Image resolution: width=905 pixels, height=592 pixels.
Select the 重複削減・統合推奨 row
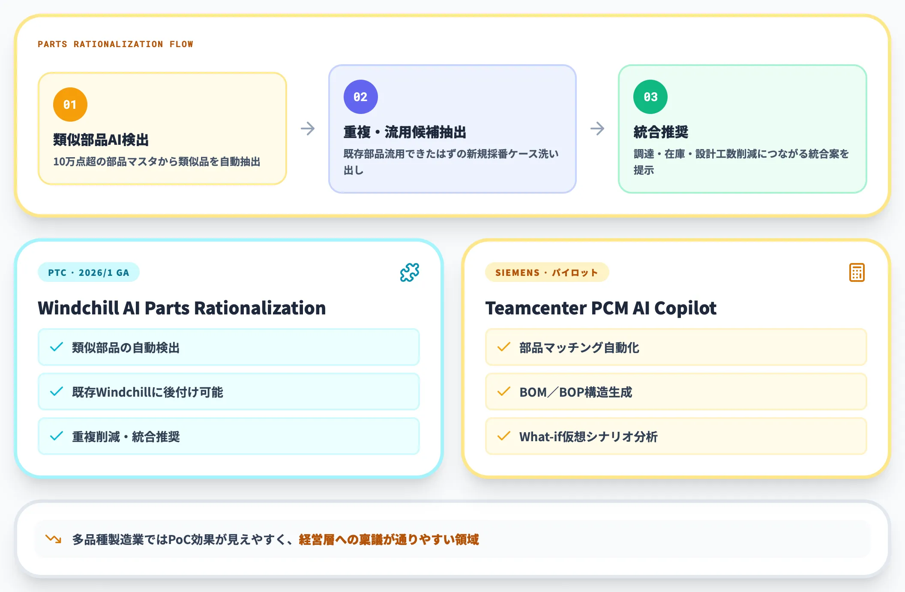tap(229, 436)
